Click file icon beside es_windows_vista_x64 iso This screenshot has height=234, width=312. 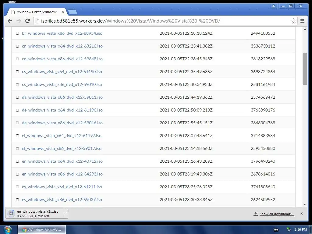point(17,187)
